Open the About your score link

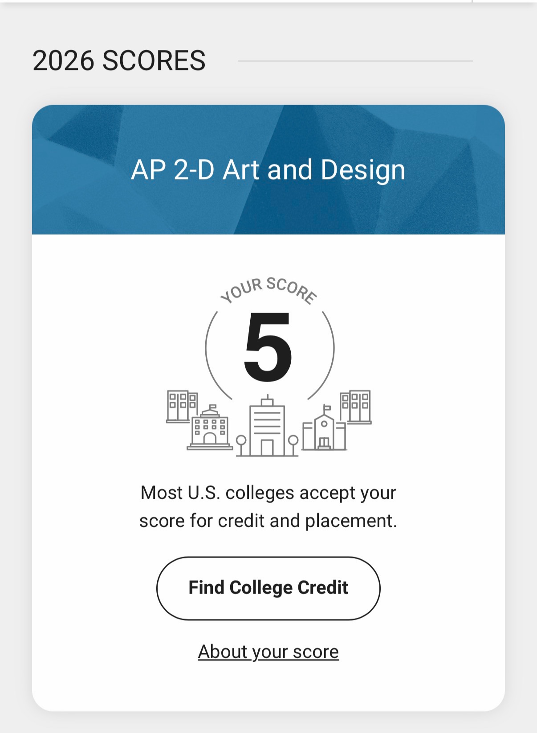268,652
